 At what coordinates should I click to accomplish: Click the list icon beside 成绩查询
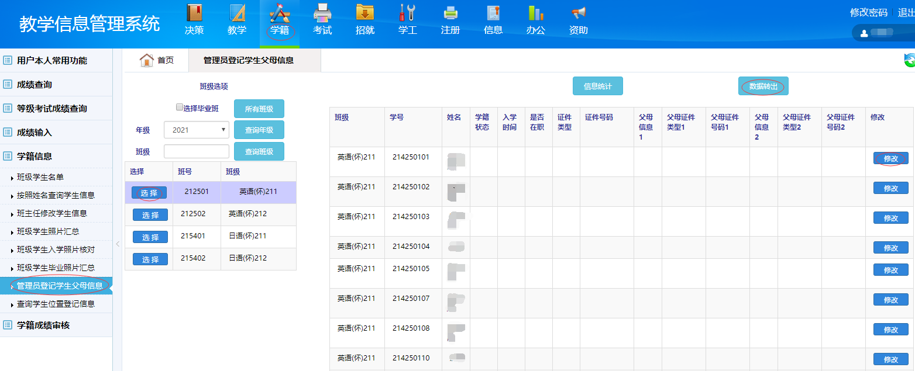(8, 84)
